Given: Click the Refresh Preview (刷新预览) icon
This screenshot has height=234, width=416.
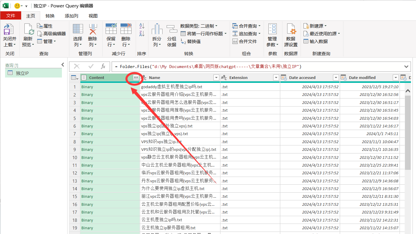Looking at the screenshot, I should click(x=28, y=30).
